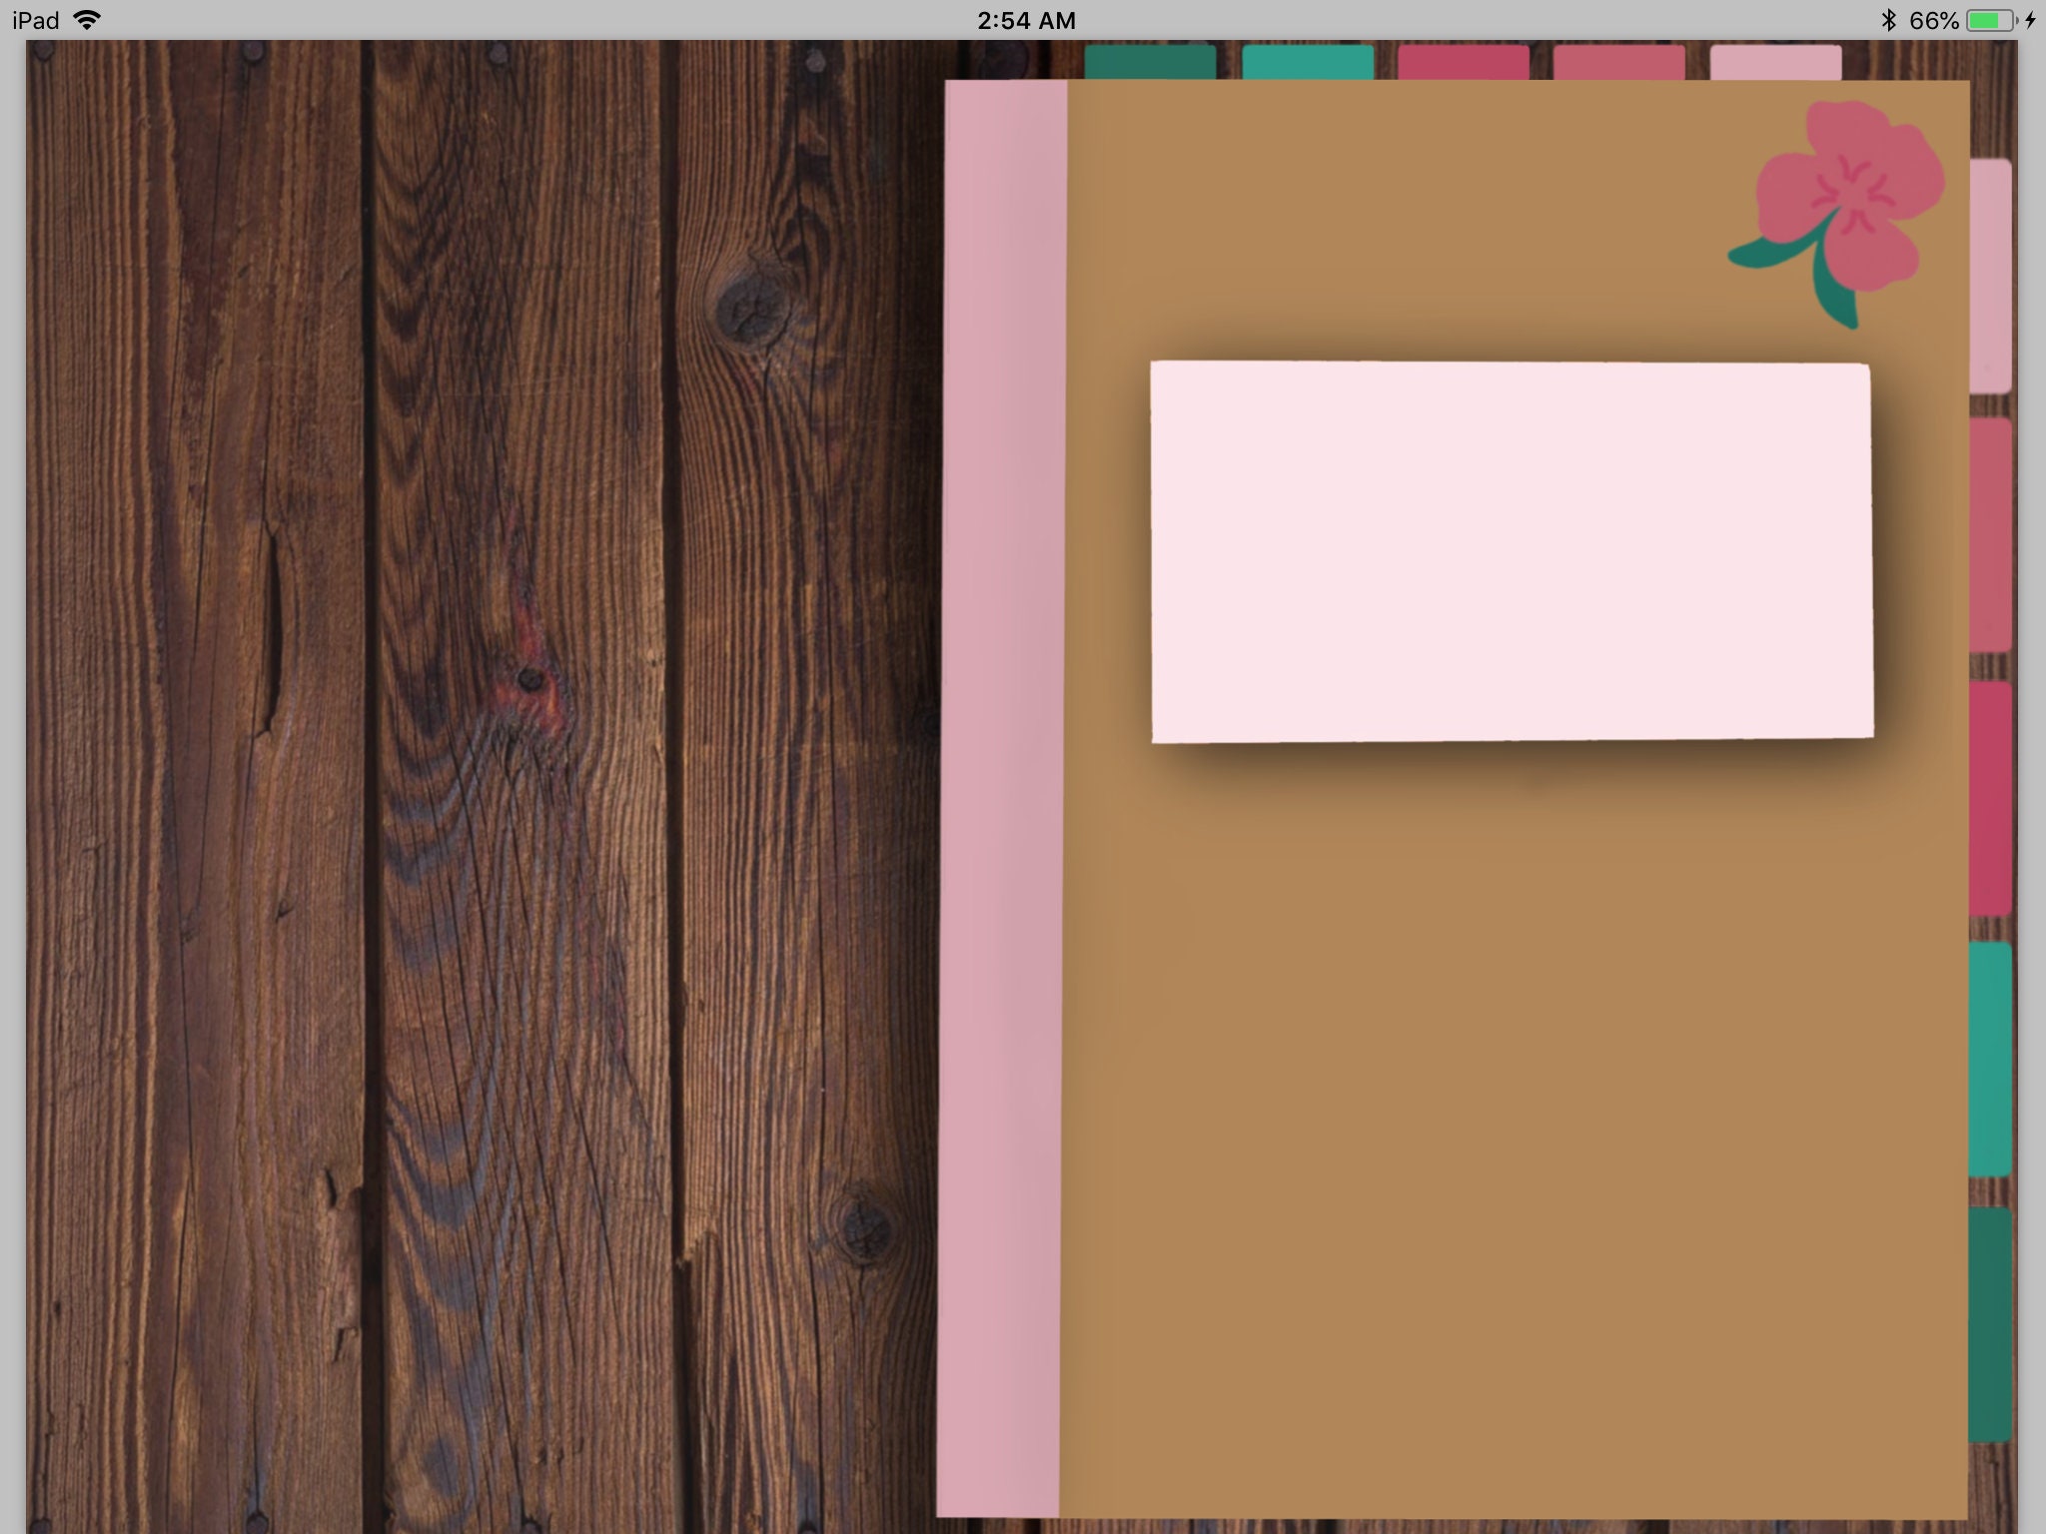Tap the Bluetooth icon in the status bar
The height and width of the screenshot is (1534, 2046).
coord(1888,20)
